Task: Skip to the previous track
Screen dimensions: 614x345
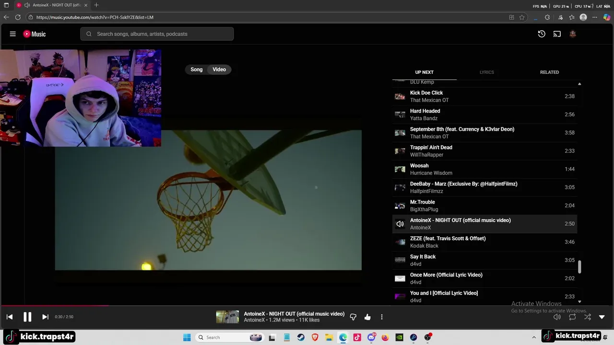Action: click(10, 317)
